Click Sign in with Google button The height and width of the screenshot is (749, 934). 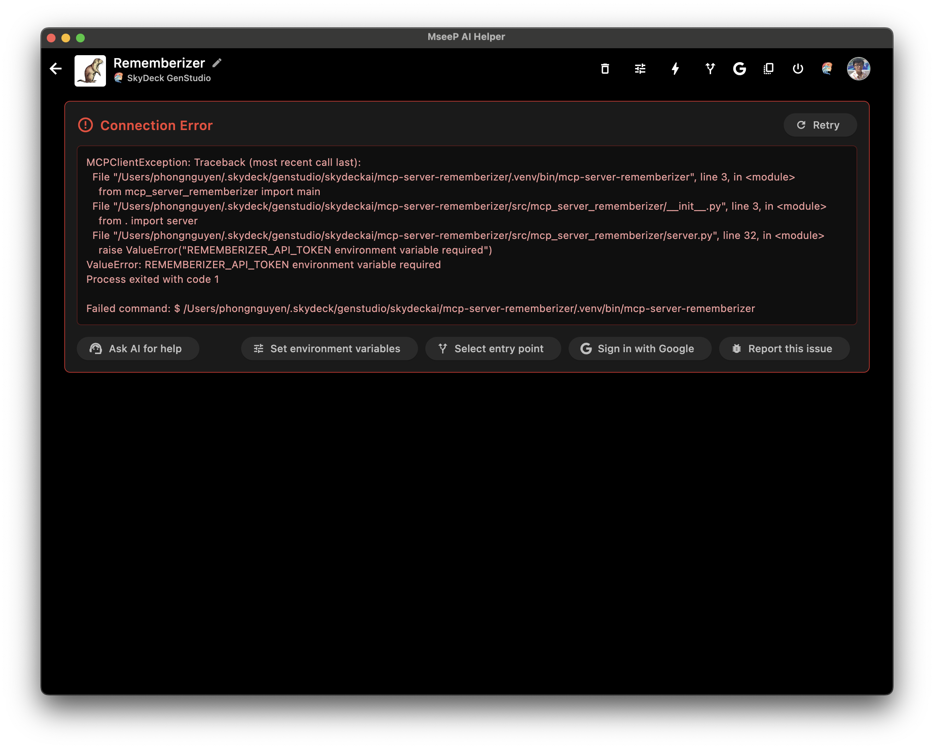pos(639,349)
